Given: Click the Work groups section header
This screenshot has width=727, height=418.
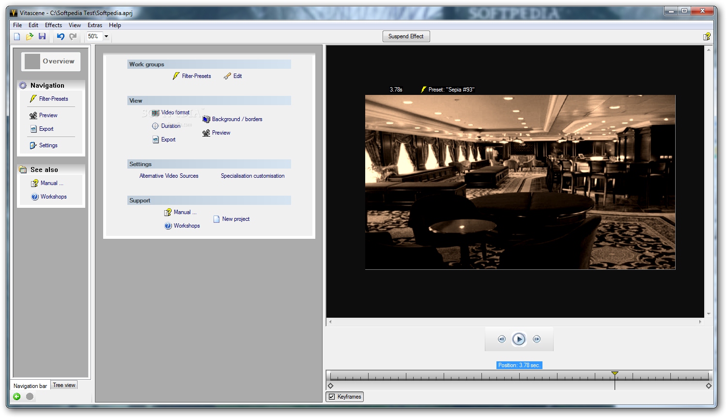Looking at the screenshot, I should point(209,64).
